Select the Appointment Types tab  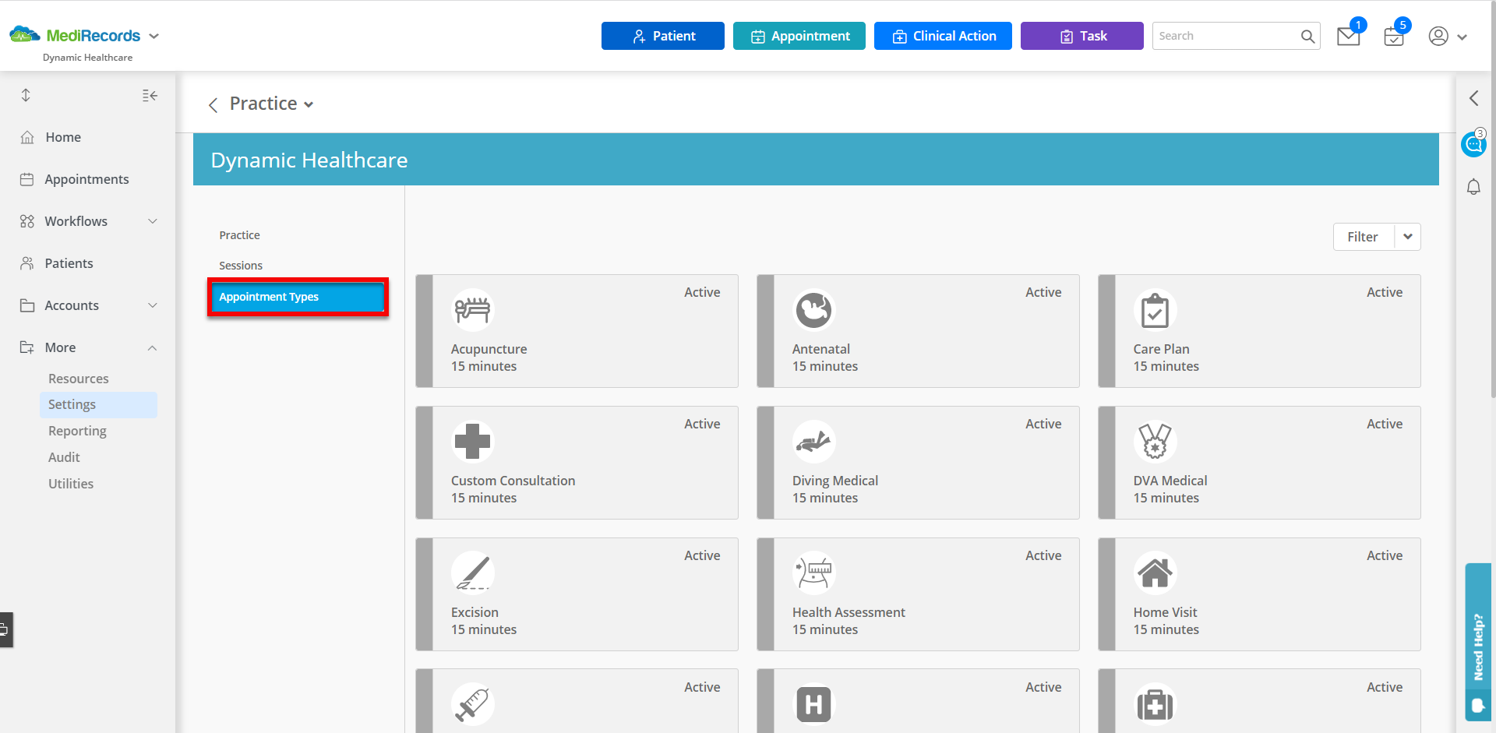pos(298,297)
